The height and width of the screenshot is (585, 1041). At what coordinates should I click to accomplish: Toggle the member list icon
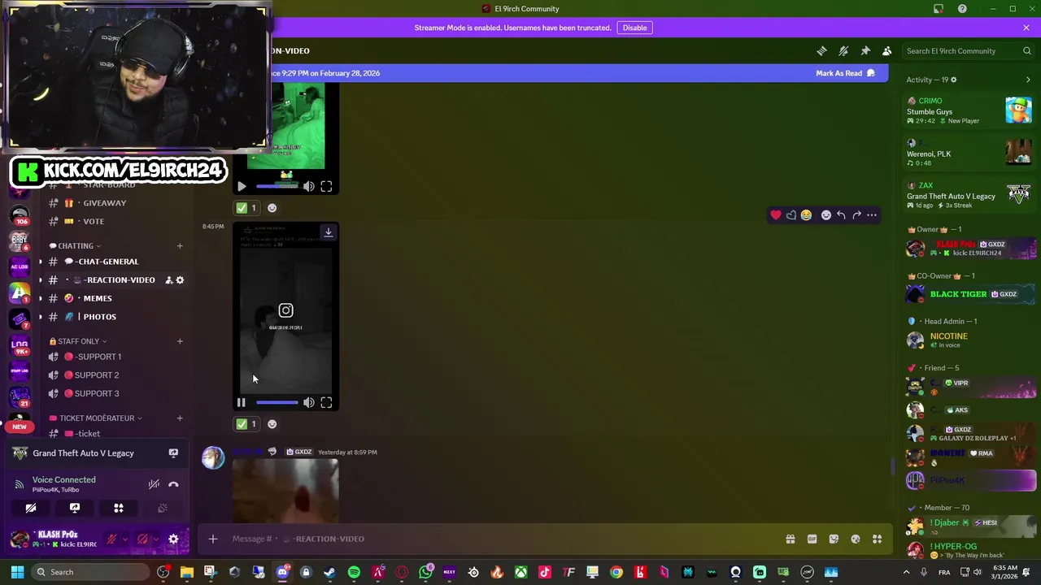click(x=887, y=50)
